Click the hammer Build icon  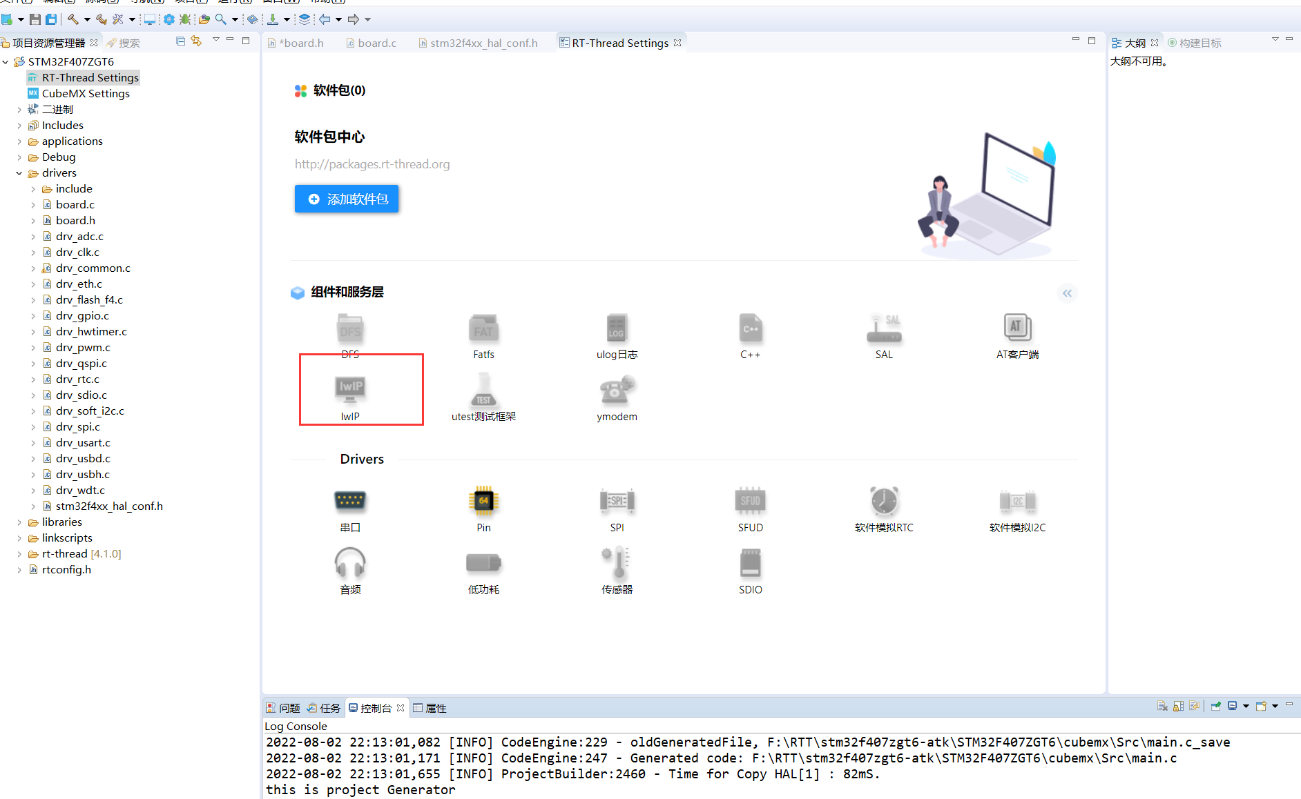coord(73,19)
